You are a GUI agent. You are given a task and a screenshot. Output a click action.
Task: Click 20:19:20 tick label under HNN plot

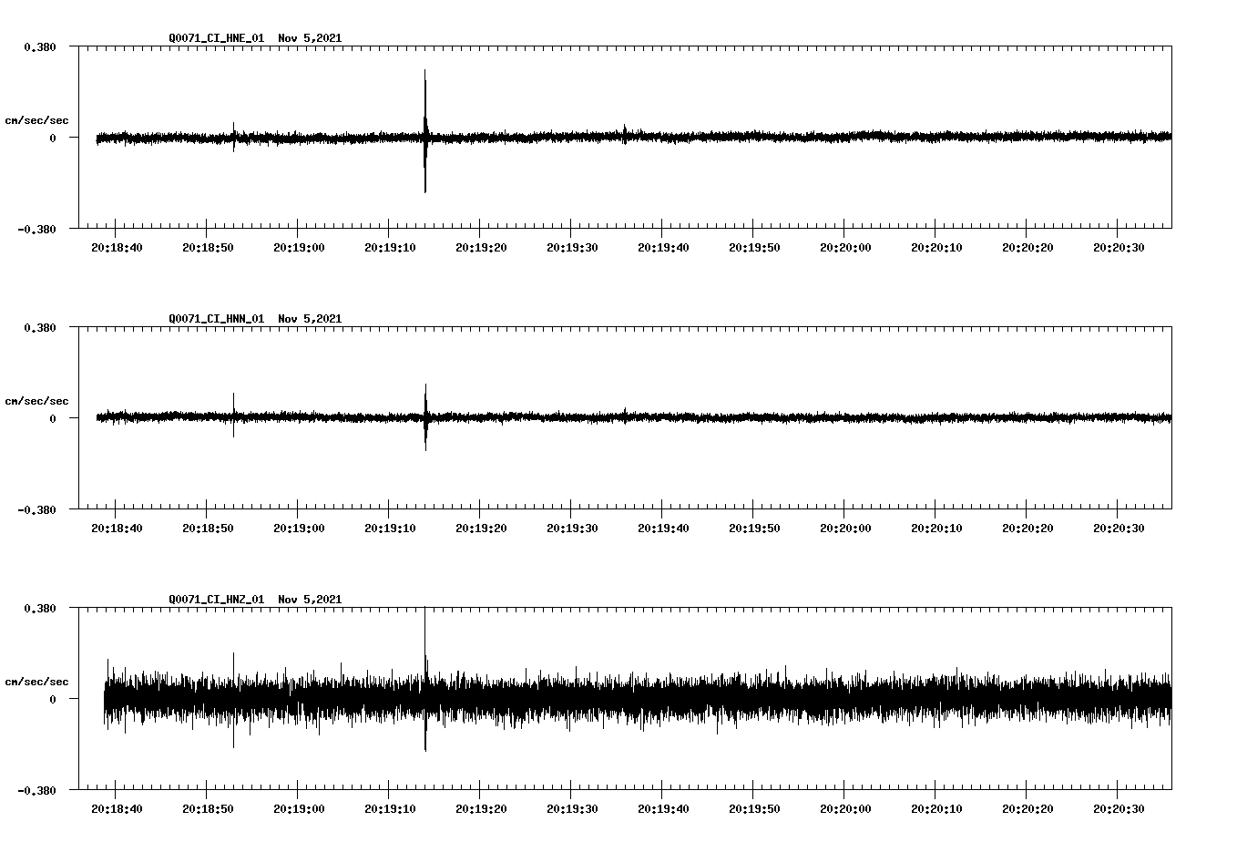pos(481,528)
